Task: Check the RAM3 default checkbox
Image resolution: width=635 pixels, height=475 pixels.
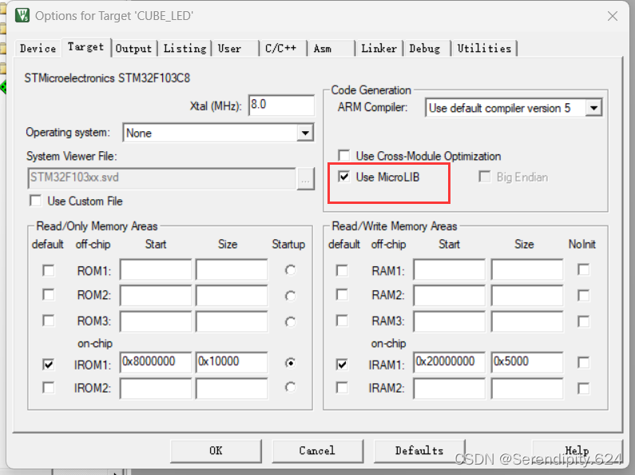Action: [x=342, y=321]
